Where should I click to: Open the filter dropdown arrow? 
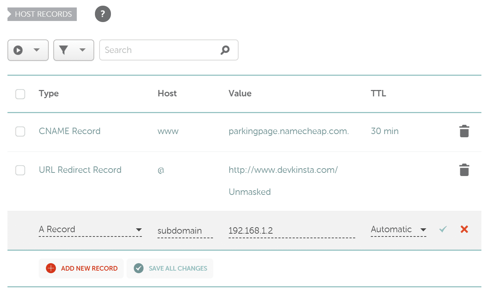point(83,50)
